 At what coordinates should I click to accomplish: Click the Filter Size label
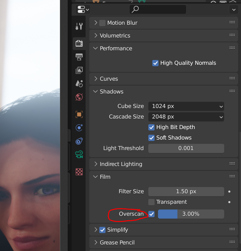(x=131, y=192)
